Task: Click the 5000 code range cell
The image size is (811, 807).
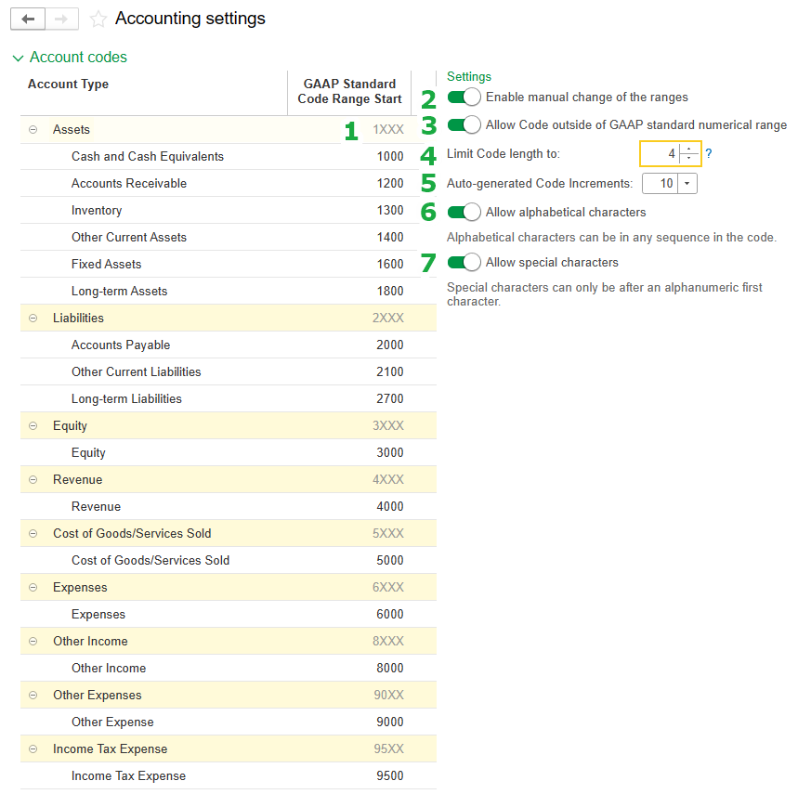Action: coord(390,560)
